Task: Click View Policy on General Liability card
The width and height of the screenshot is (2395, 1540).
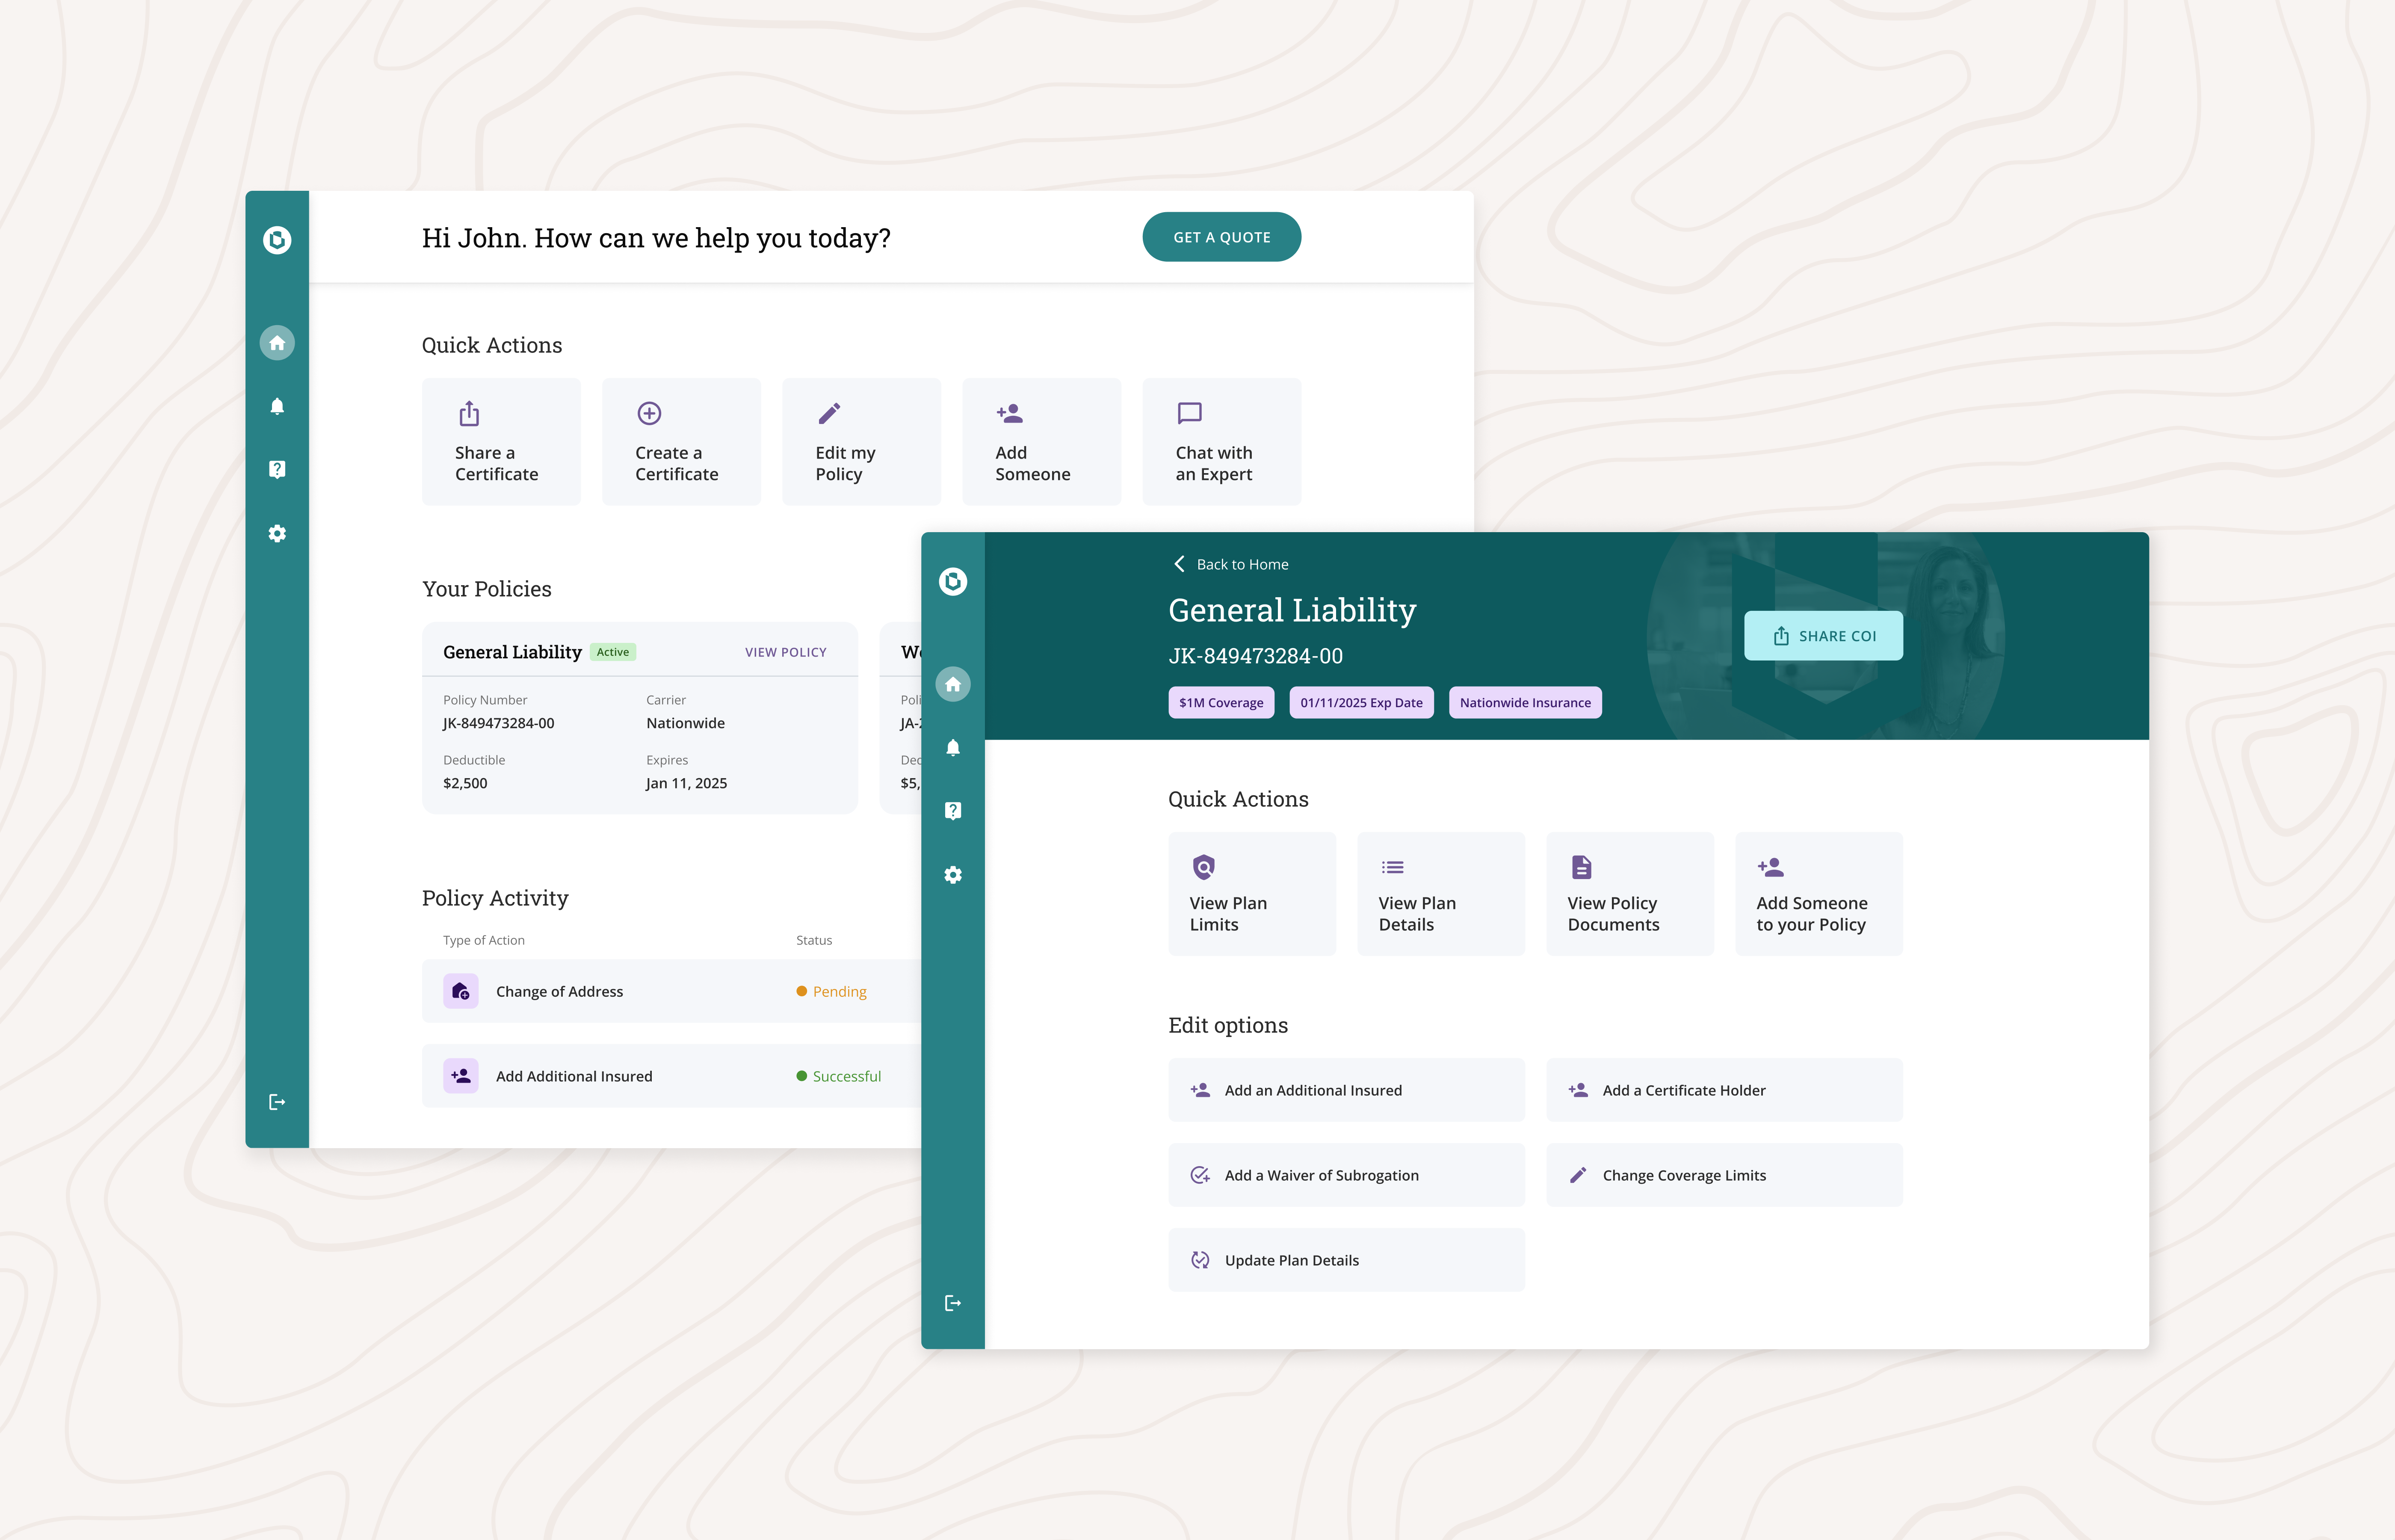Action: click(x=786, y=652)
